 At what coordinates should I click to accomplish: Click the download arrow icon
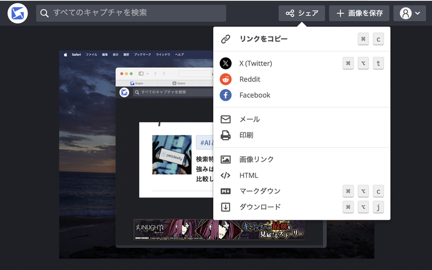(x=226, y=207)
